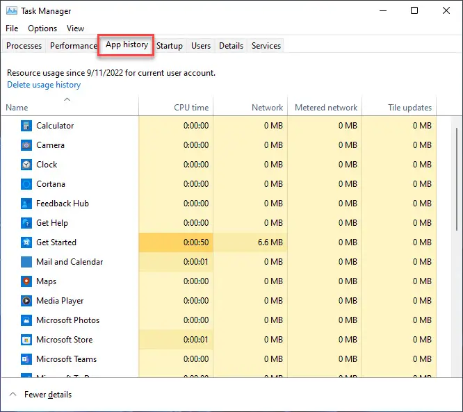Select the Cortana row name
Viewport: 463px width, 412px height.
(51, 184)
